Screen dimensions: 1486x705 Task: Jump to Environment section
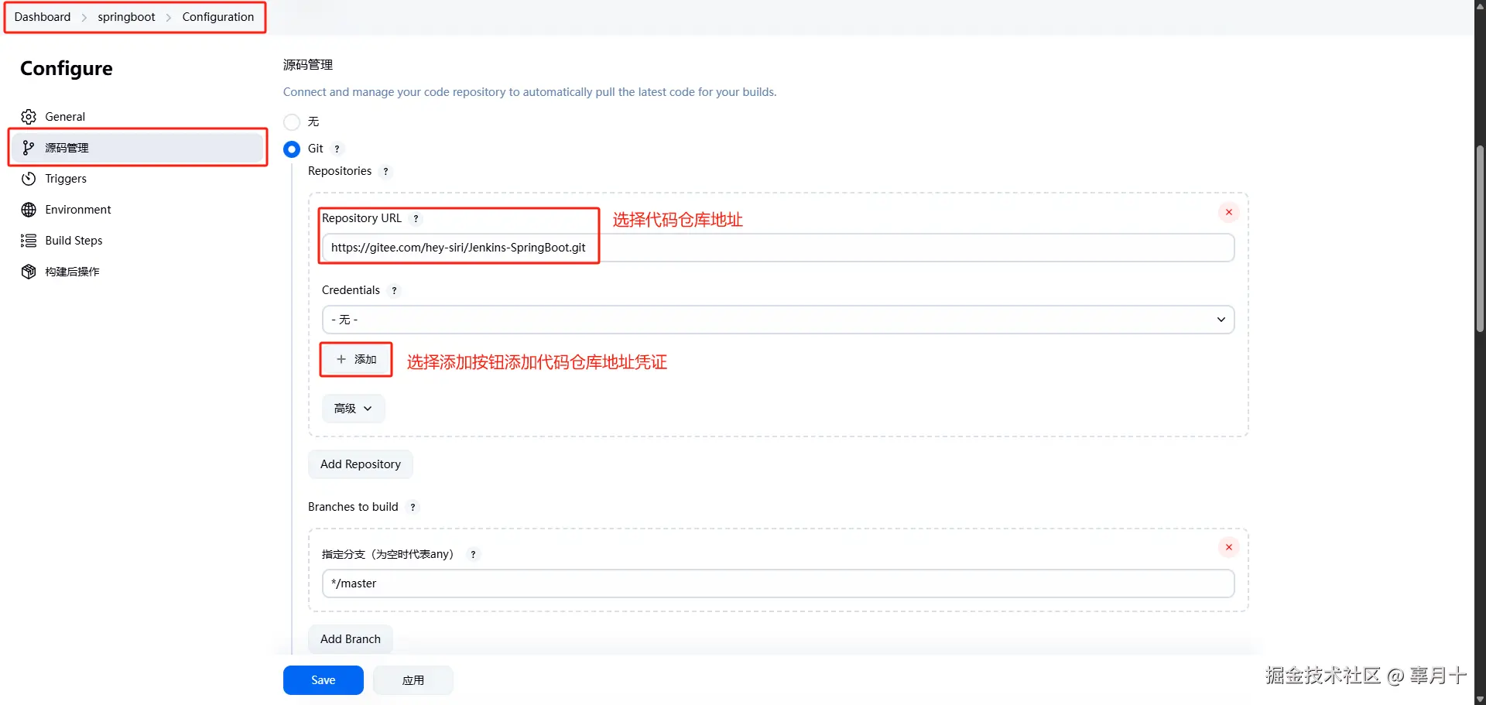(x=138, y=210)
